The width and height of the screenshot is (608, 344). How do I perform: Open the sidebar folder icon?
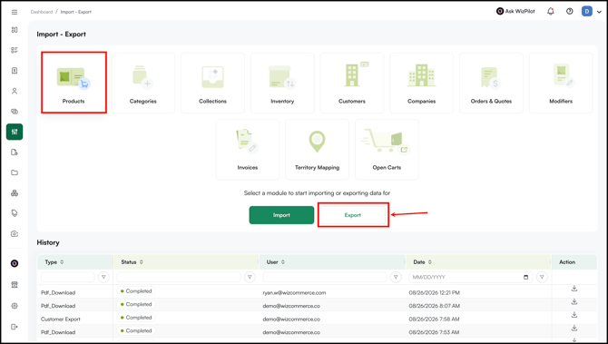tap(15, 172)
